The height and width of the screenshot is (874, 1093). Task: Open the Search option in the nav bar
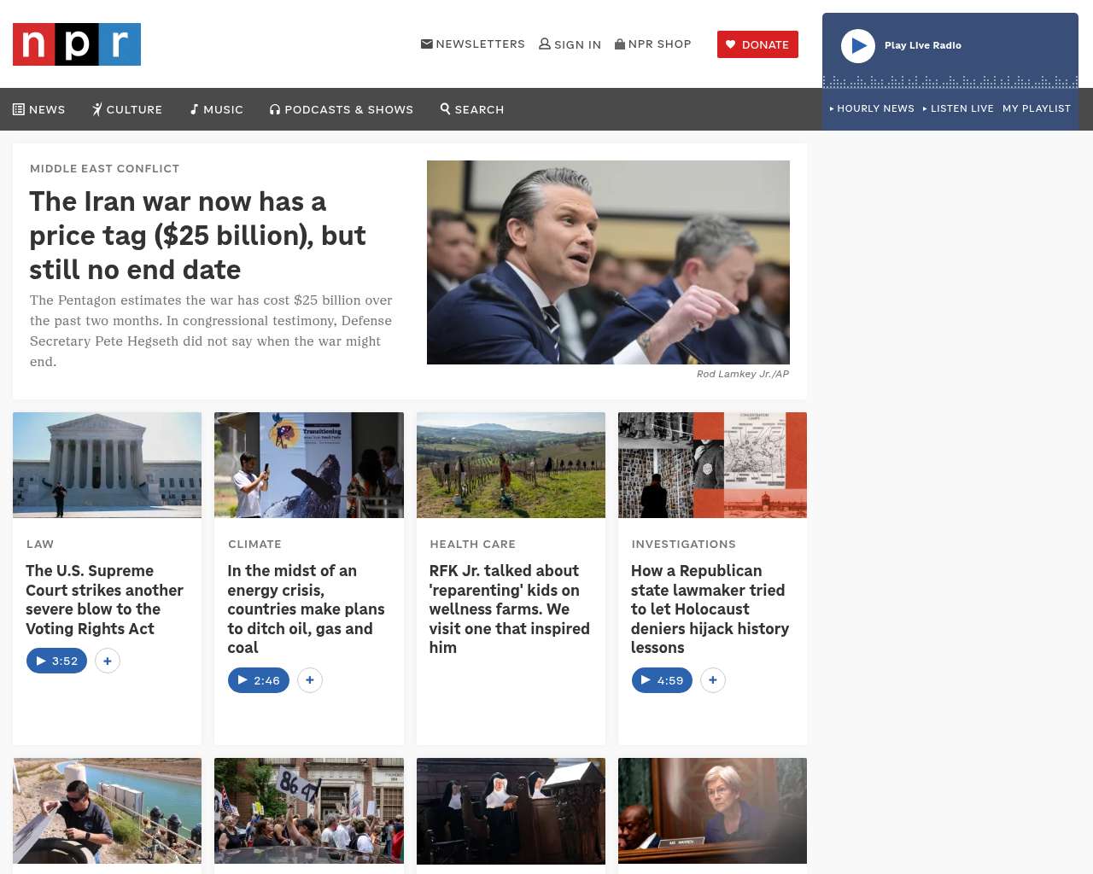pos(472,109)
